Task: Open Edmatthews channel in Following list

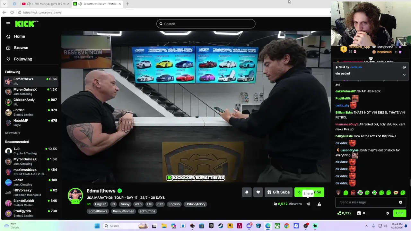Action: coord(31,81)
